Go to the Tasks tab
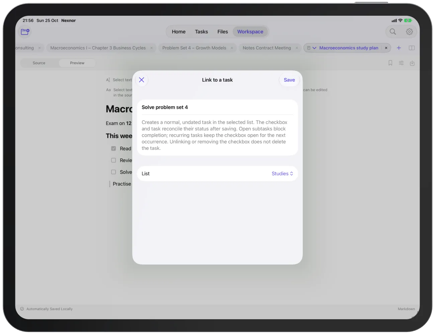 (201, 32)
